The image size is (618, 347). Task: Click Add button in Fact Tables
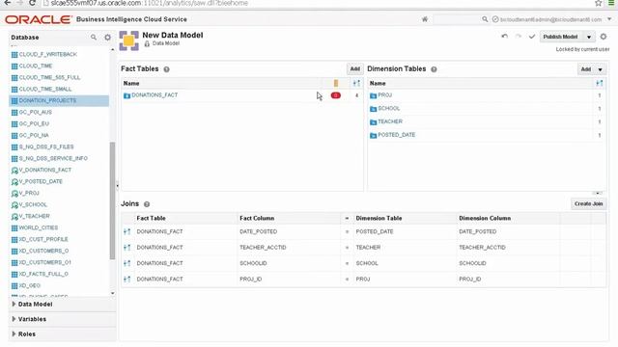tap(354, 68)
